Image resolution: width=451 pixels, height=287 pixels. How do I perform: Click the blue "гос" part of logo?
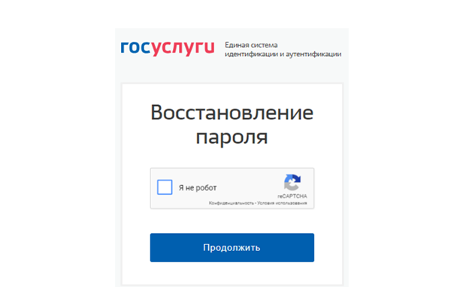(135, 47)
